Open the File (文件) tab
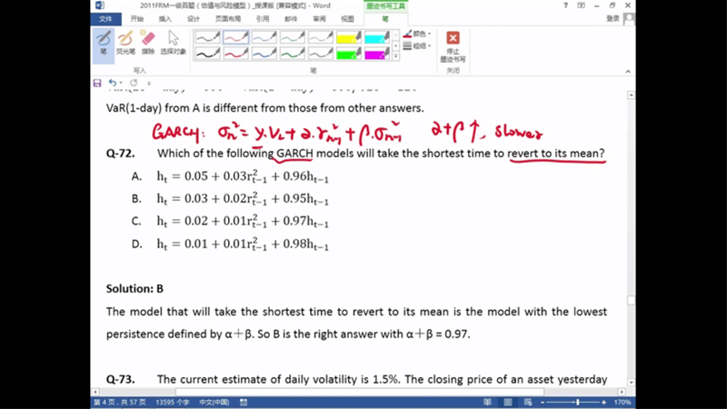 [105, 18]
